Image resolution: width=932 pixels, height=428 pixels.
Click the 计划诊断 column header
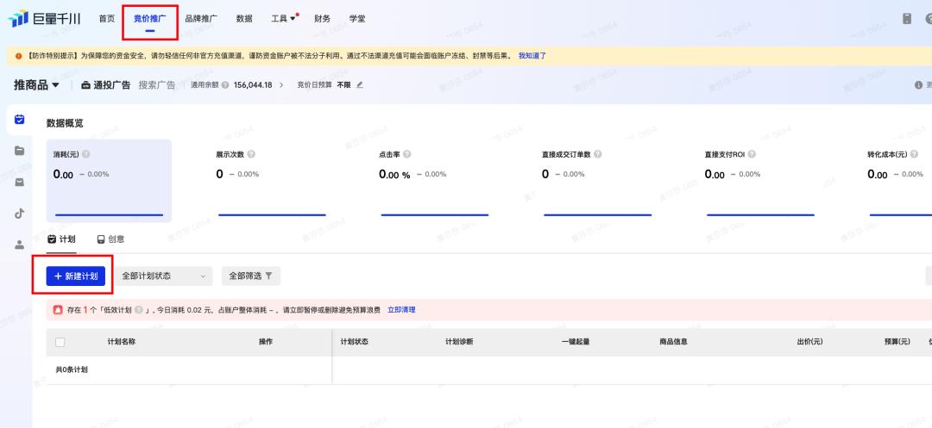pos(459,342)
